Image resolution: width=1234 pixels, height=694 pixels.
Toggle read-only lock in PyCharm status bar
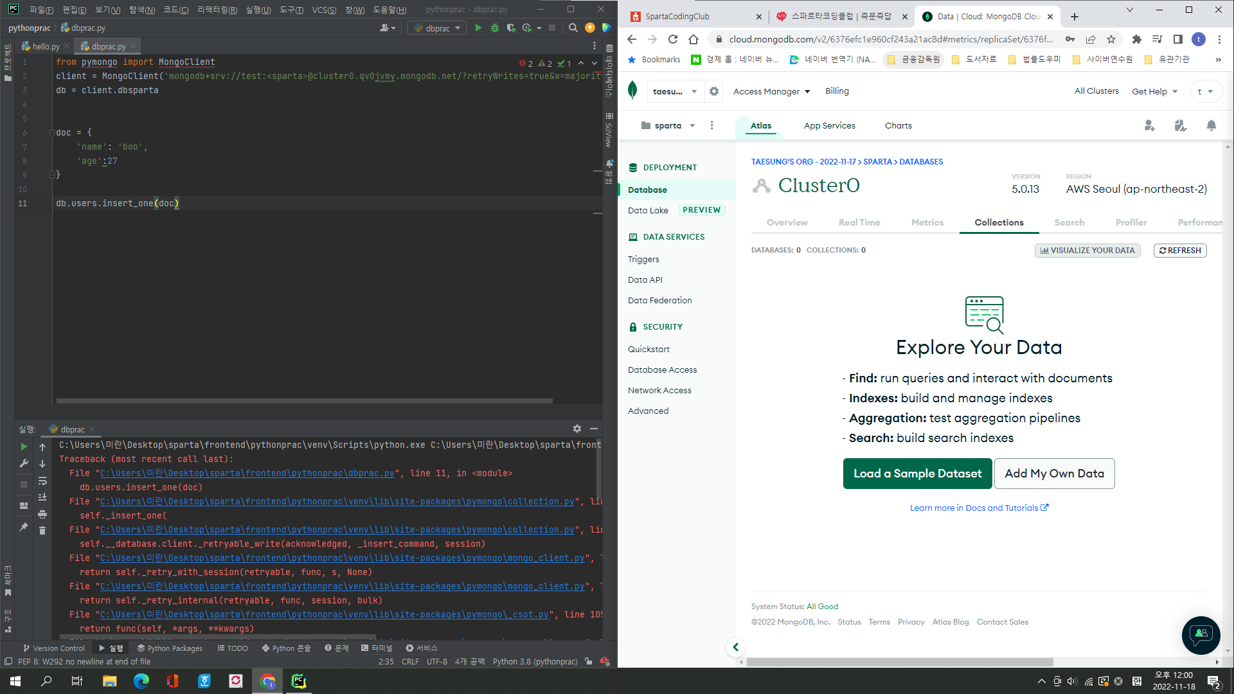click(x=589, y=661)
